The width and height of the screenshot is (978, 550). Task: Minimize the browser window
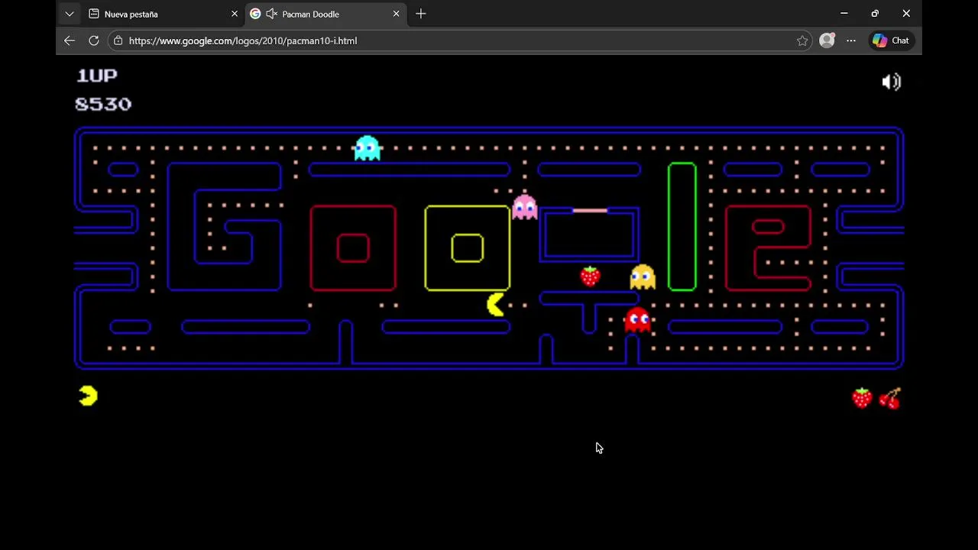[x=844, y=14]
